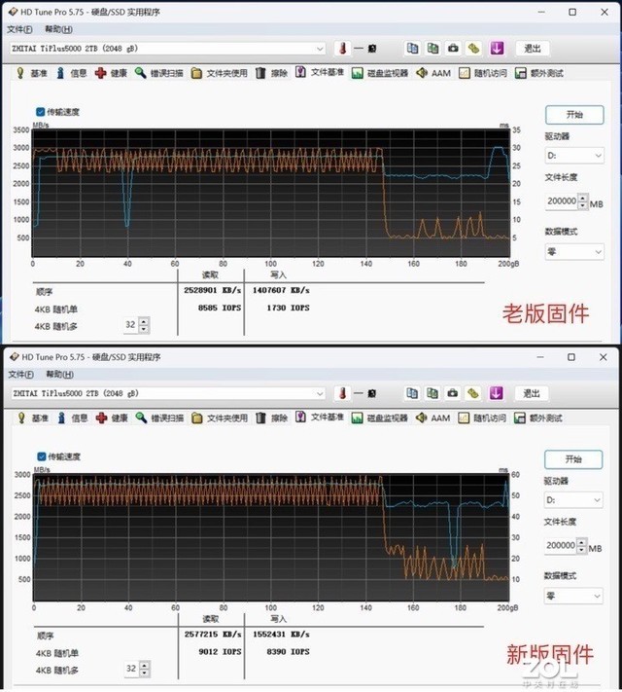This screenshot has height=692, width=622.
Task: Open 基准 benchmark tab in top window
Action: (x=31, y=73)
